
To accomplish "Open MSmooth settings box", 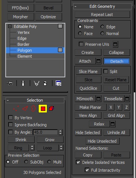I will click(x=98, y=99).
